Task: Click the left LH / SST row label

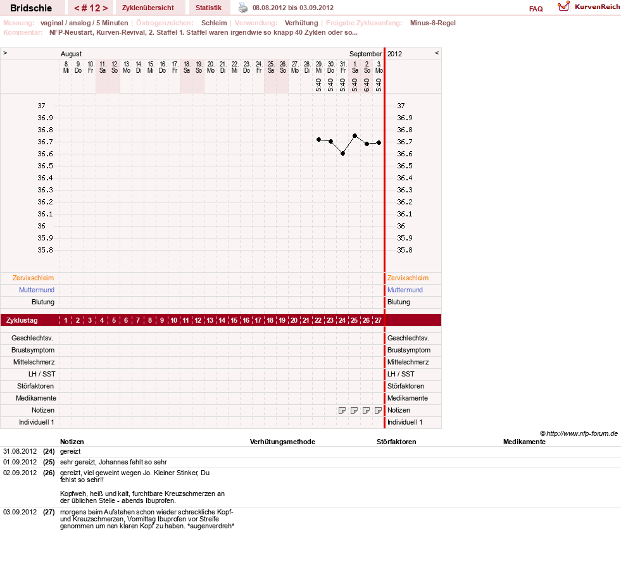Action: click(42, 374)
